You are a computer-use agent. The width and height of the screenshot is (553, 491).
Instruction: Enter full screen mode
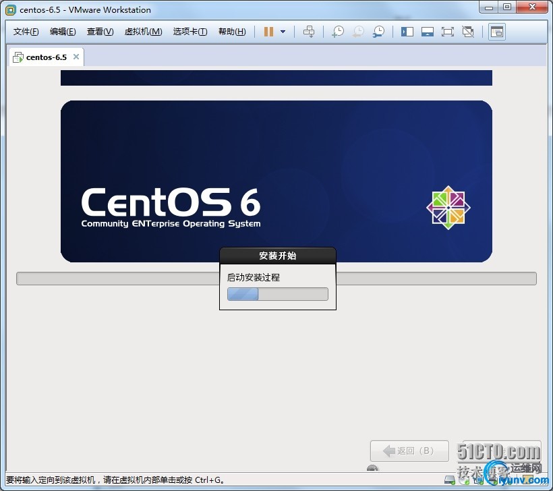[x=448, y=32]
